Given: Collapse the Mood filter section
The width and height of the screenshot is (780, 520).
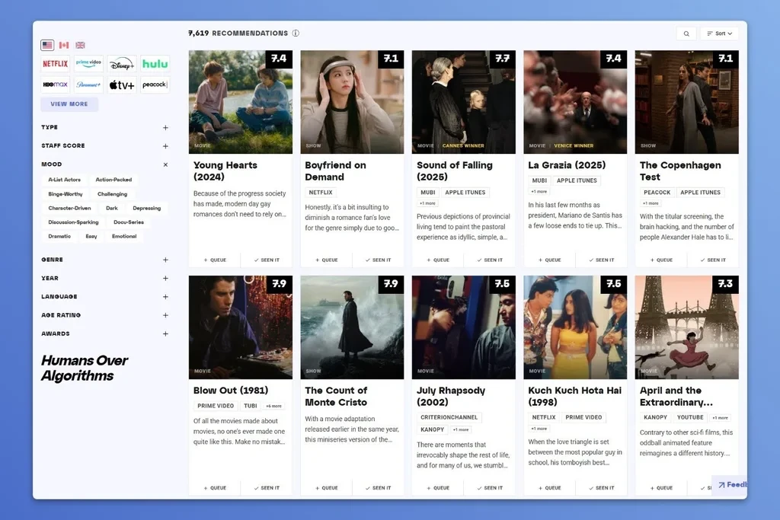Looking at the screenshot, I should coord(165,164).
